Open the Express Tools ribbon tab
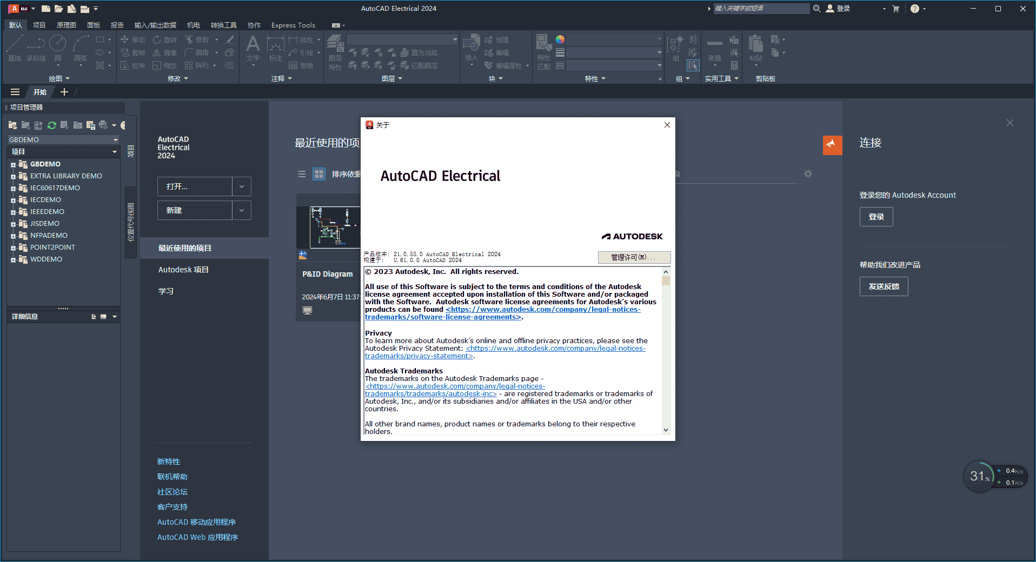1036x562 pixels. coord(293,25)
